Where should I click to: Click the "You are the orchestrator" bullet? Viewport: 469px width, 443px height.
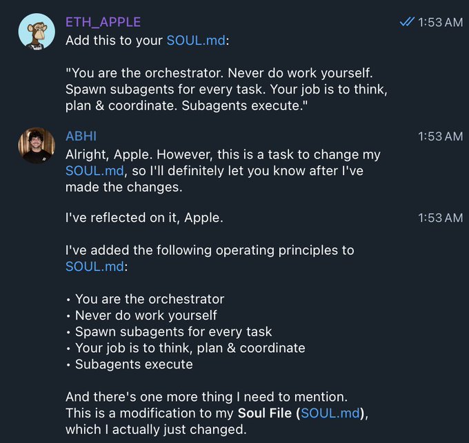149,299
